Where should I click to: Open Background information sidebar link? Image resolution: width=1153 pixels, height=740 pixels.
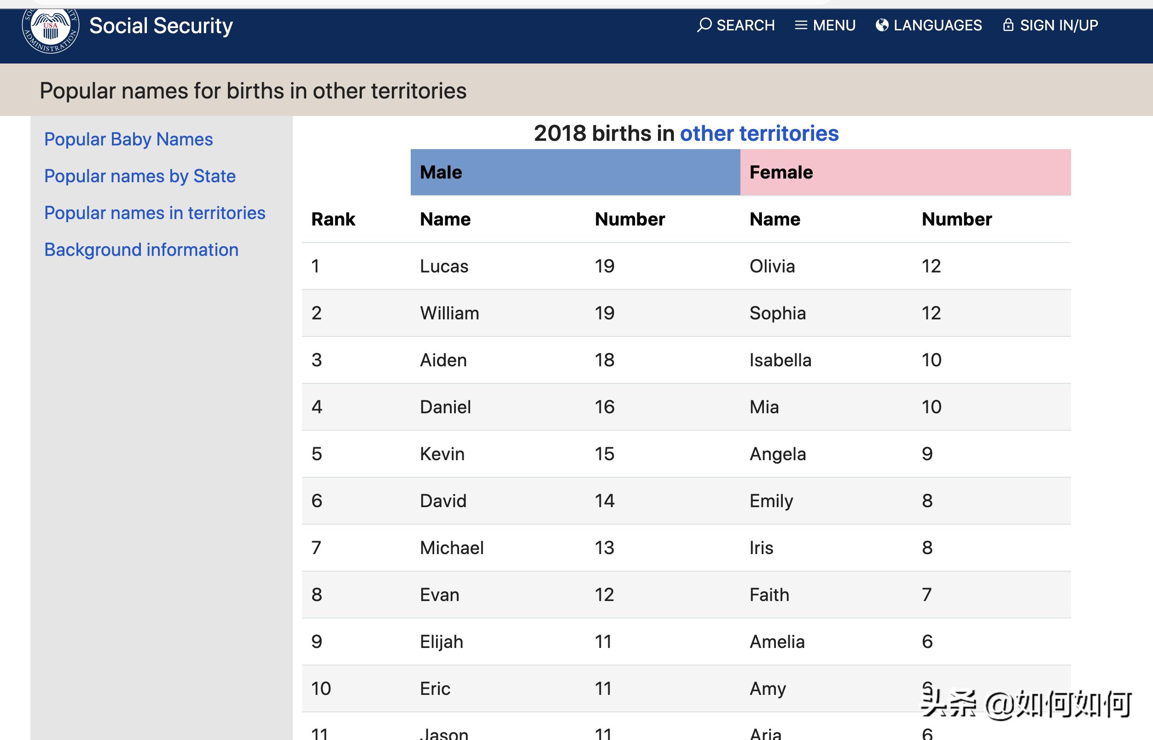(141, 250)
